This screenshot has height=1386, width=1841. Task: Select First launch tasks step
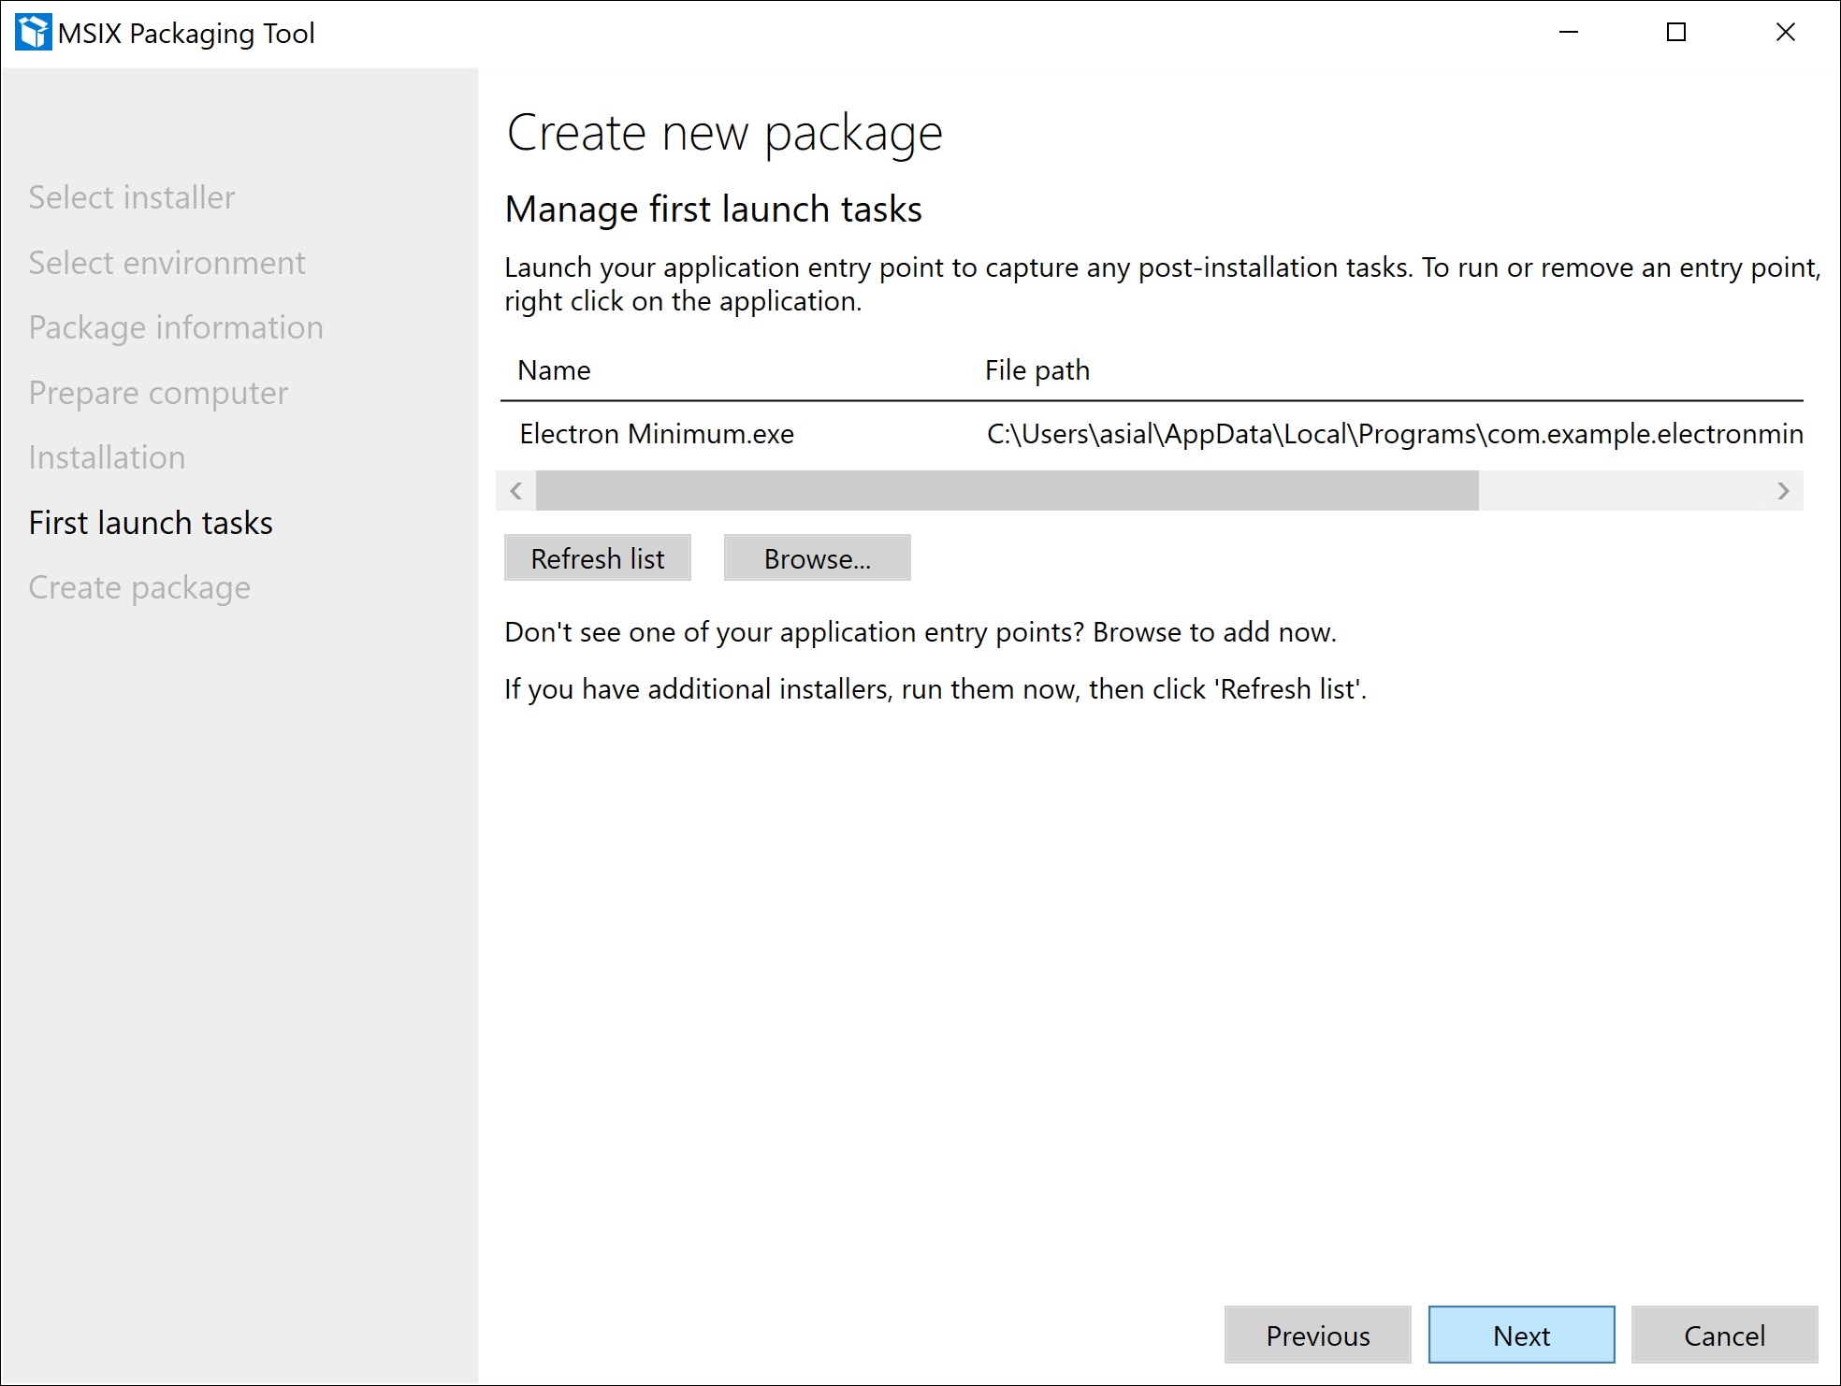coord(151,523)
